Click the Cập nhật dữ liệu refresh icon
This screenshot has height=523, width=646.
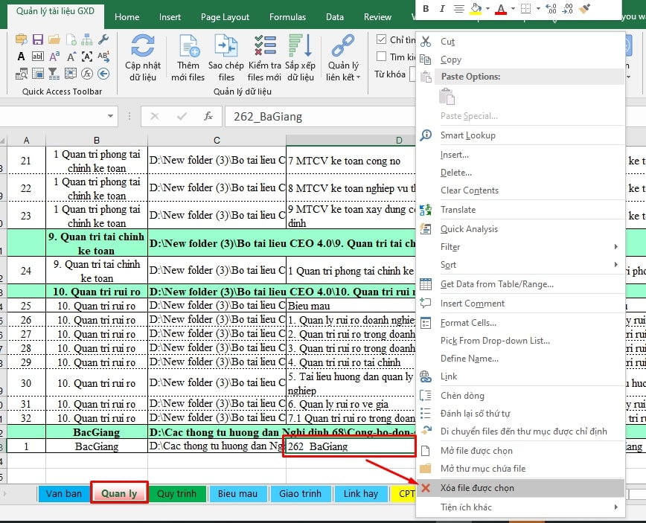coord(143,47)
